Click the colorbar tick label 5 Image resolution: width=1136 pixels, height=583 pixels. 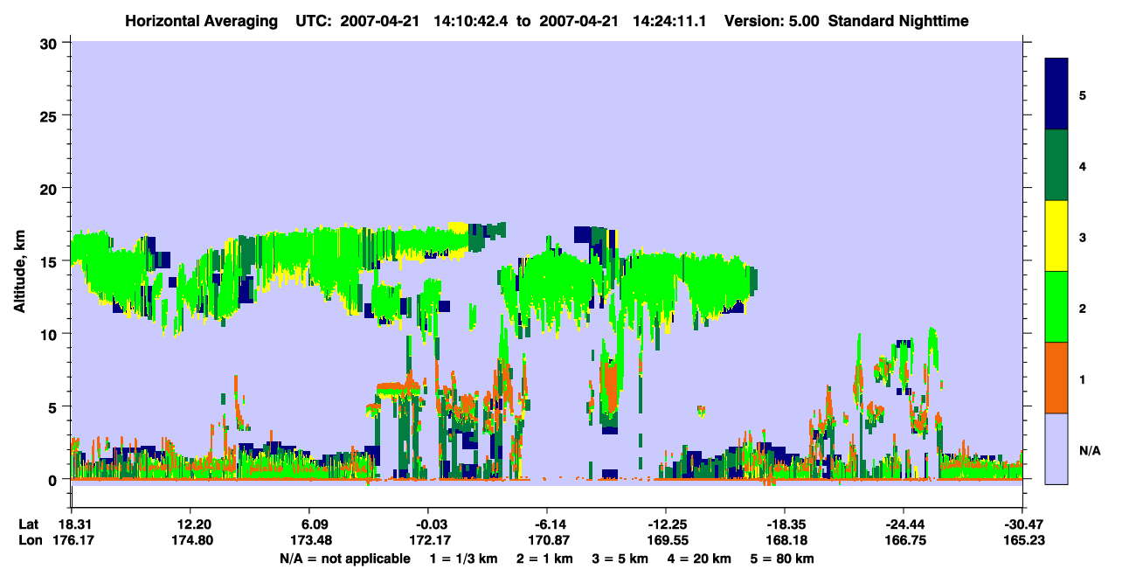1082,95
